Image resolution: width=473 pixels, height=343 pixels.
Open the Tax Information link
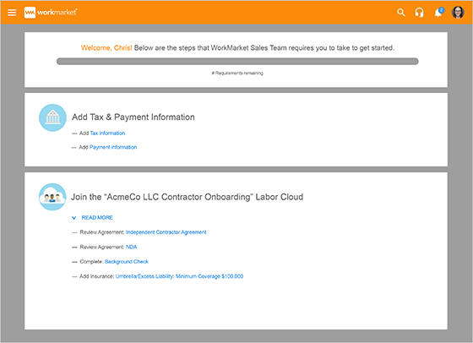[x=107, y=133]
